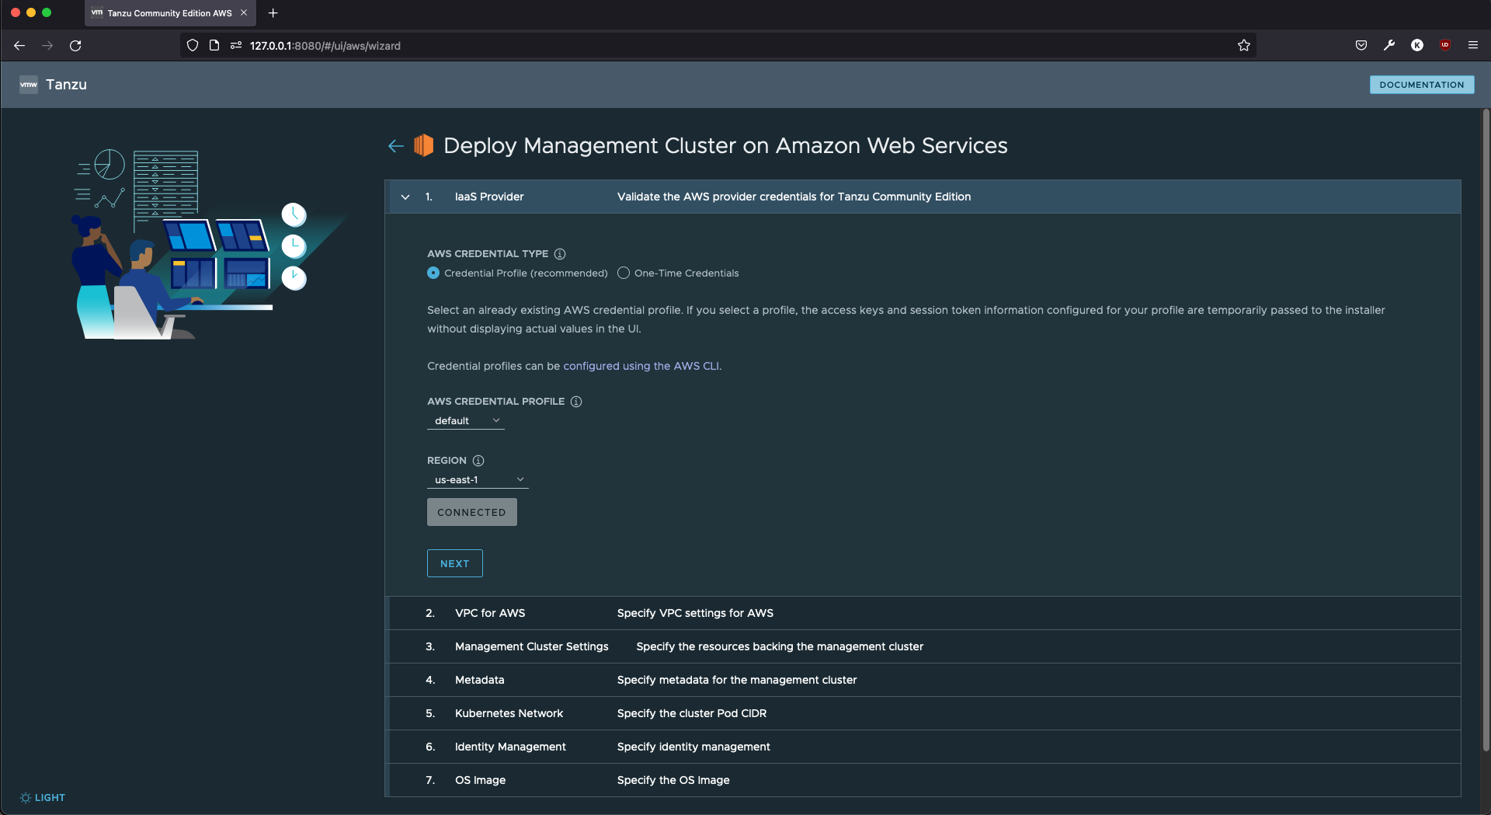1491x815 pixels.
Task: Click 'Validate the AWS provider credentials' description
Action: (794, 197)
